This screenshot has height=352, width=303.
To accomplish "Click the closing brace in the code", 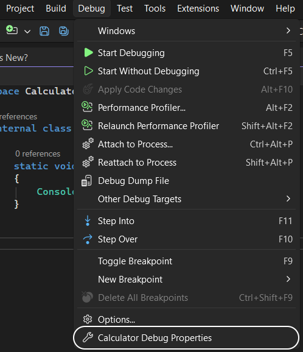I will 16,204.
